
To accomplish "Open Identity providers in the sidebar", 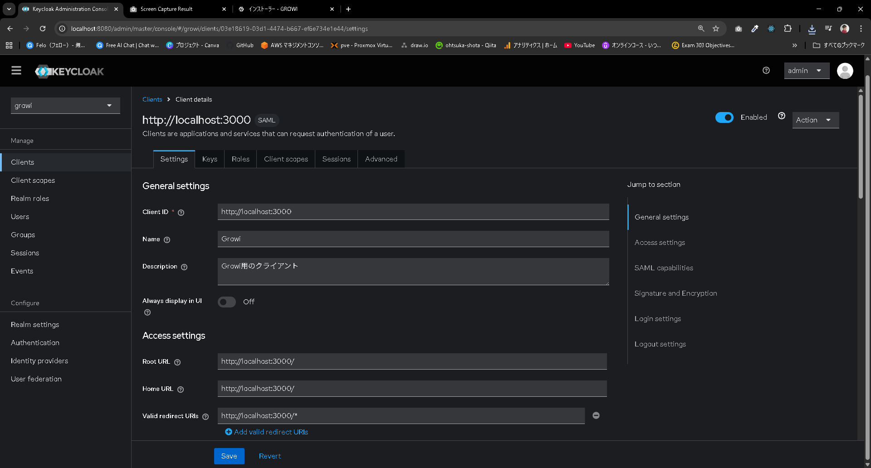I will [x=66, y=361].
